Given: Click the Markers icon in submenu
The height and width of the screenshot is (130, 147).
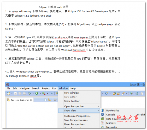Looking at the screenshot, I should coord(102,123).
